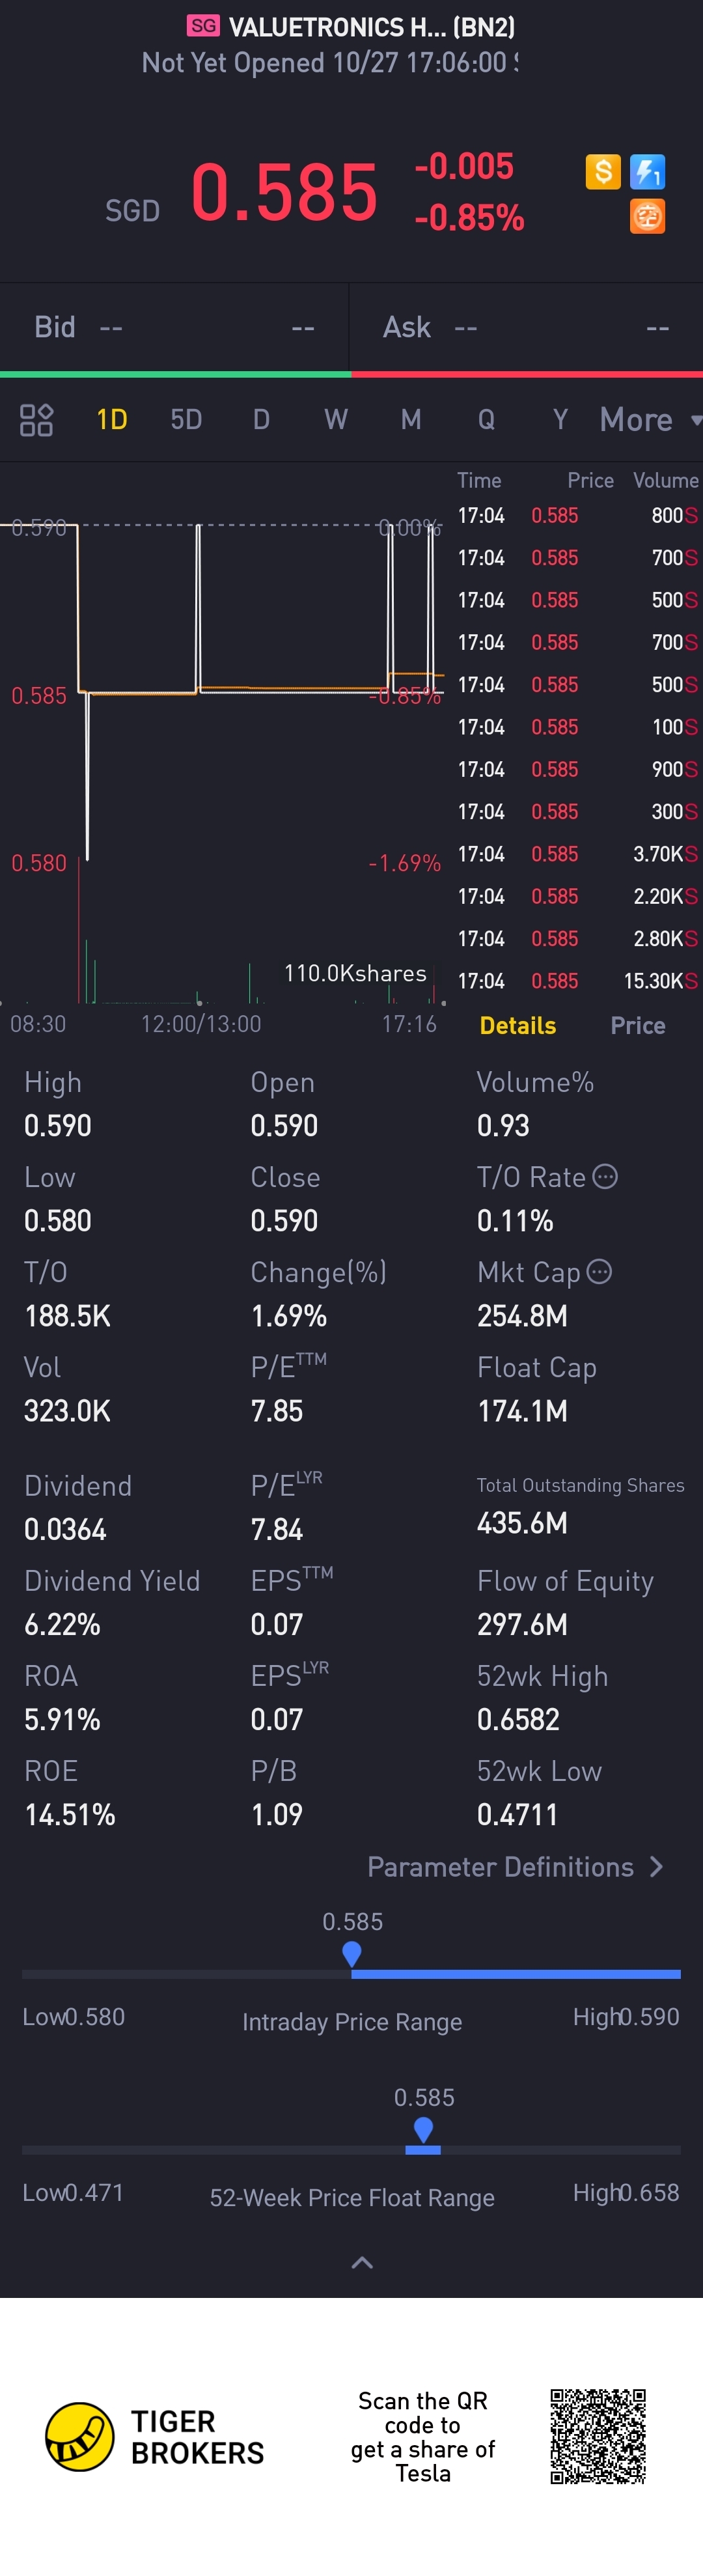Tap the Tiger Brokers logo
The image size is (703, 2576).
pyautogui.click(x=80, y=2437)
